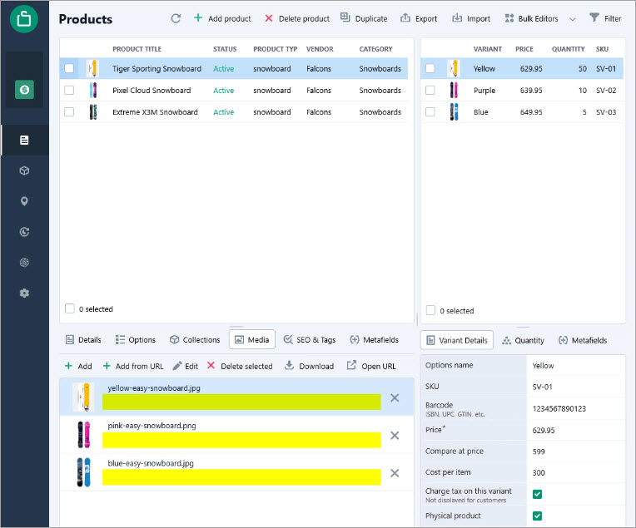Screen dimensions: 636x528
Task: Click the refresh products icon
Action: (x=176, y=18)
